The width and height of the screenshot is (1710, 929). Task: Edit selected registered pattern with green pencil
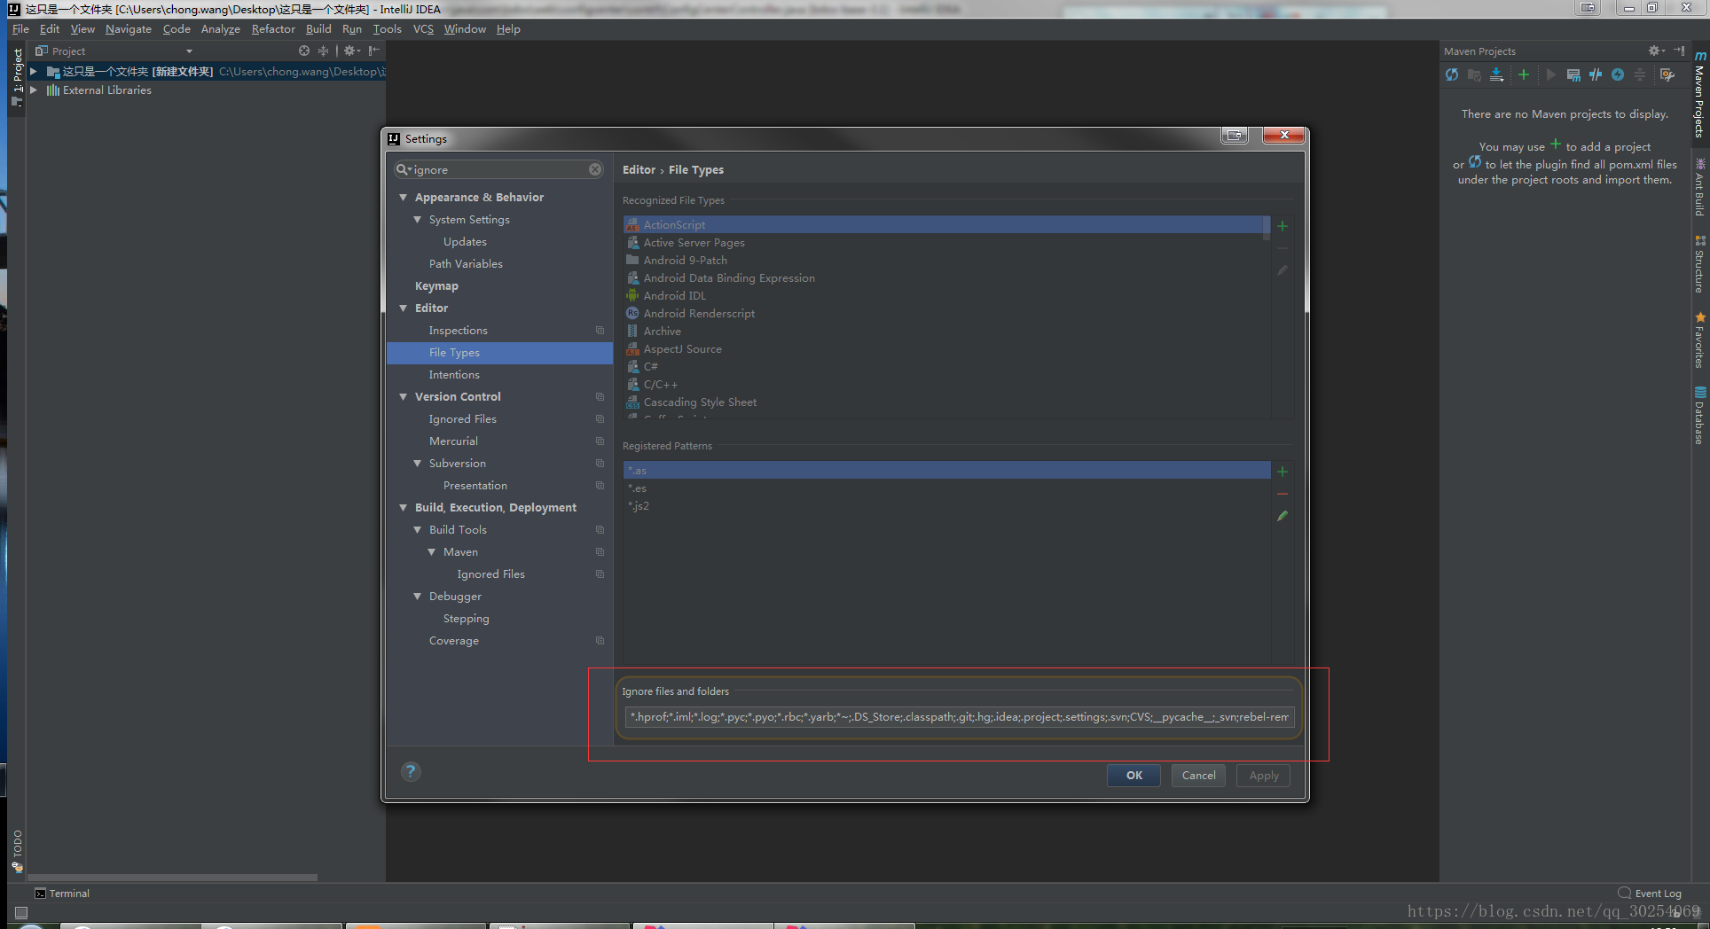[x=1282, y=516]
